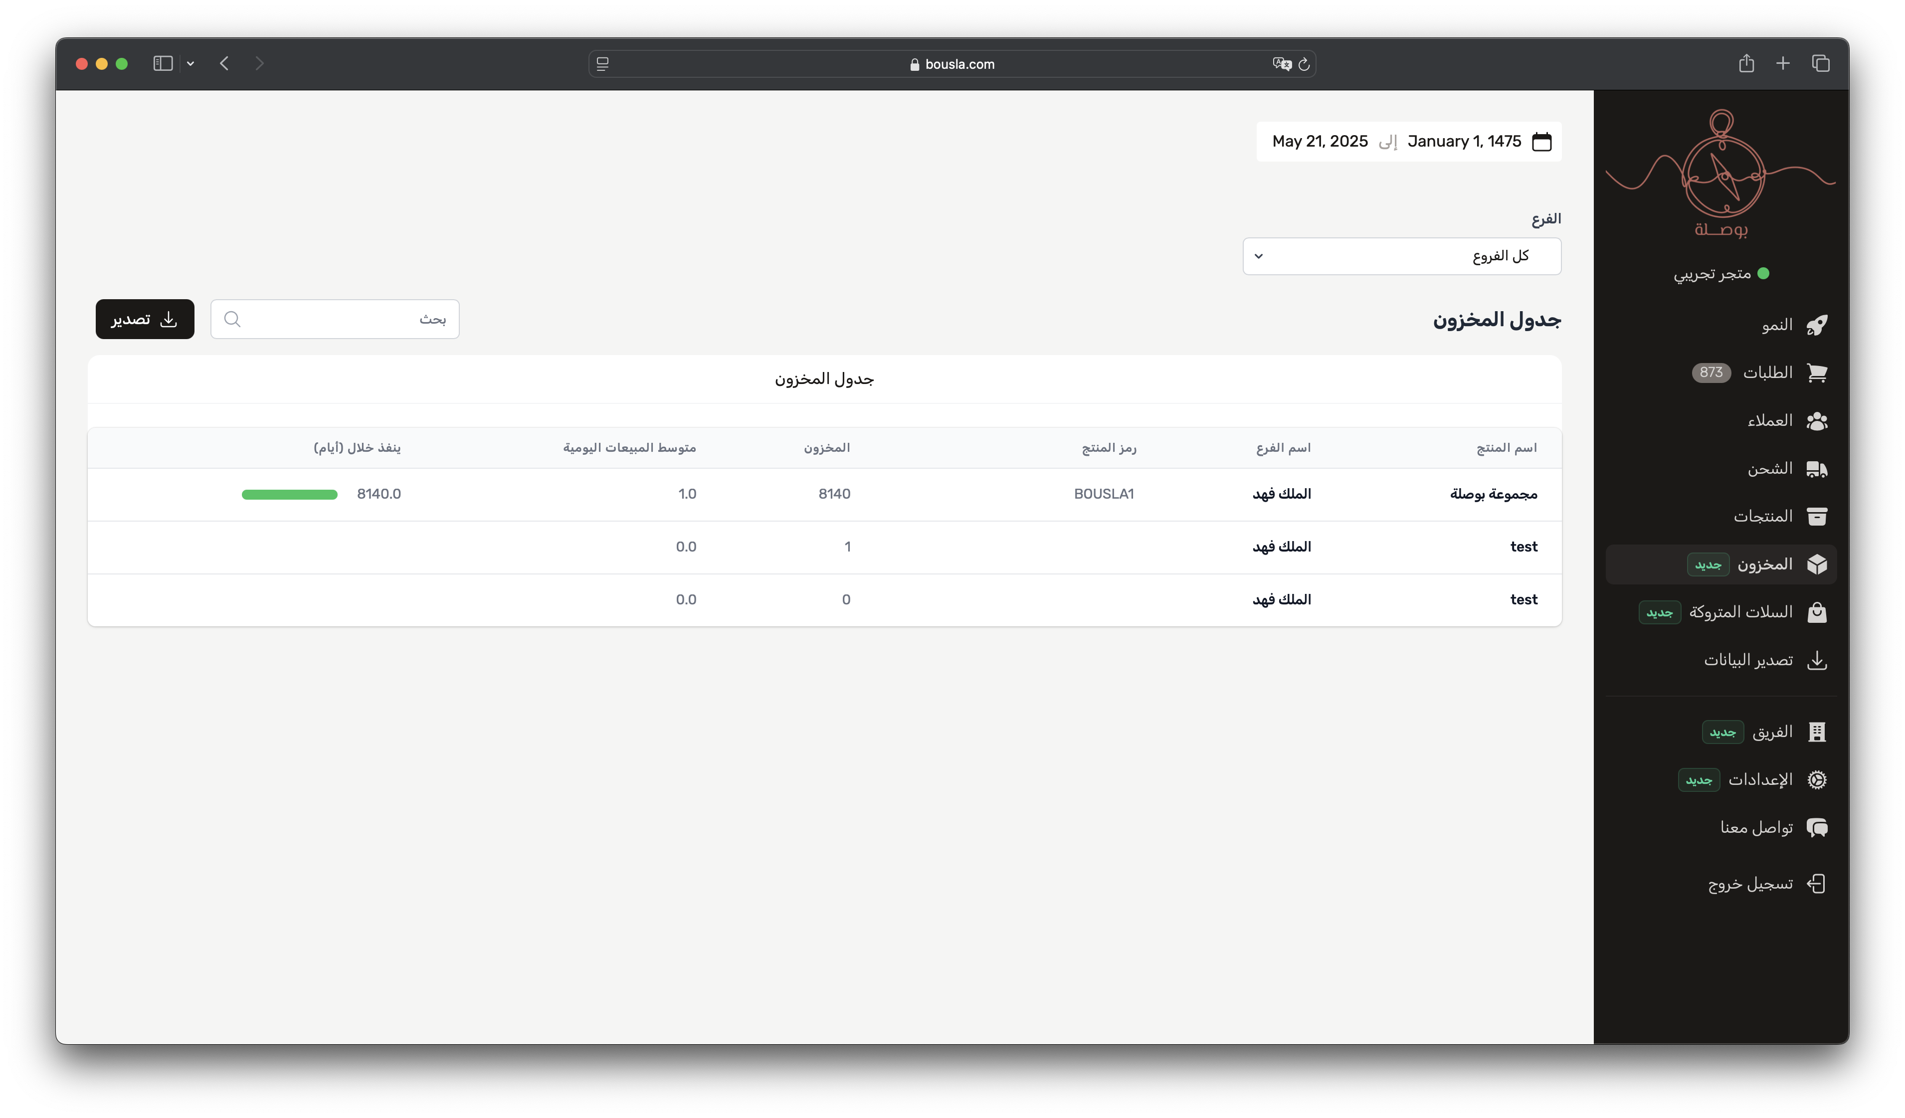Viewport: 1905px width, 1118px height.
Task: Open الطلبات menu item in sidebar
Action: [x=1720, y=373]
